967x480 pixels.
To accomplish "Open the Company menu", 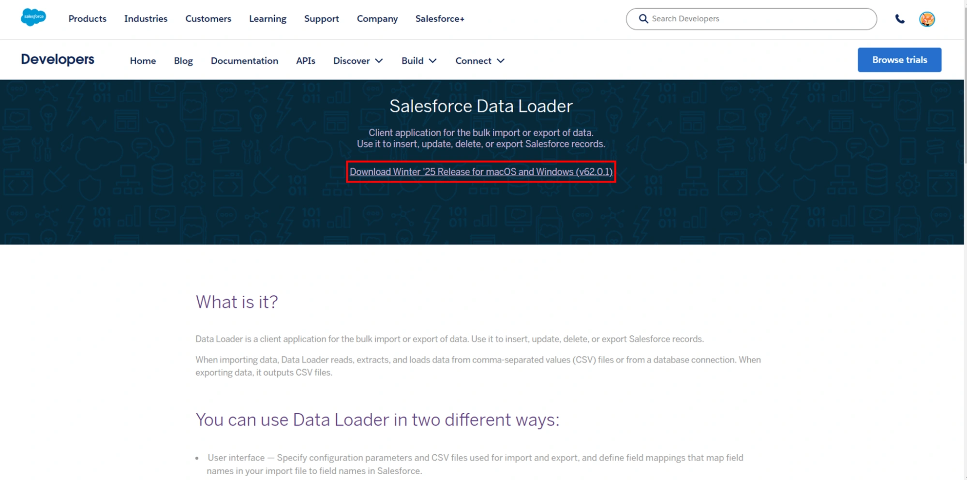I will pos(377,18).
